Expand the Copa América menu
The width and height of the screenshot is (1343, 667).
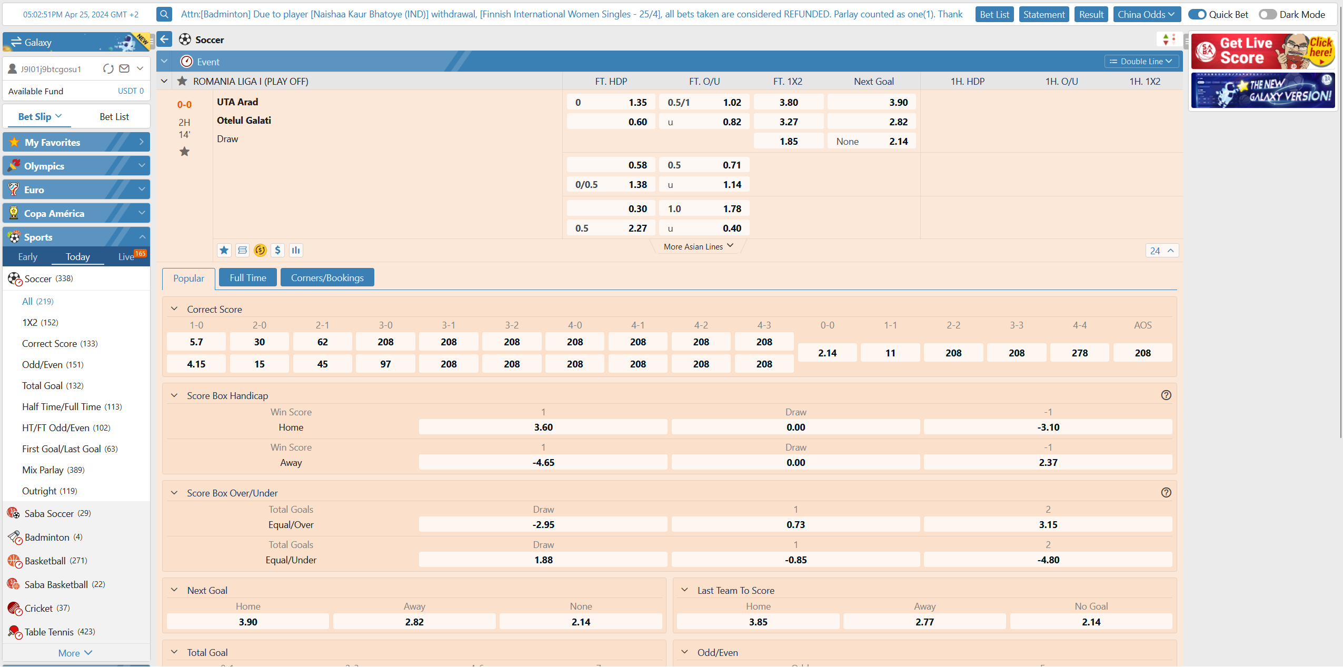[76, 213]
